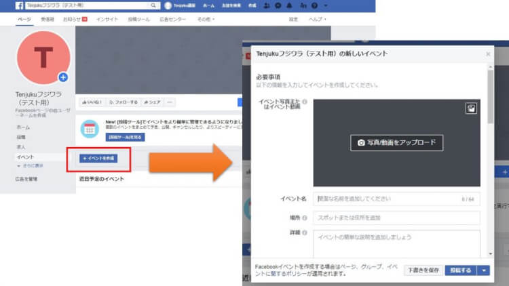Click the scrollbar up arrow in dialog
Screen dimensions: 509x286
(490, 67)
